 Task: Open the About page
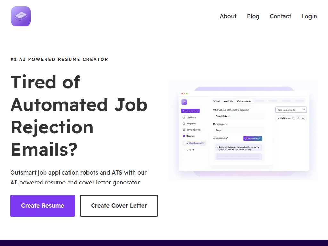pos(228,16)
